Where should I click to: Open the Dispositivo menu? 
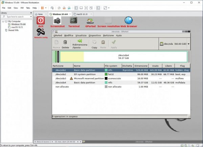tap(95, 35)
